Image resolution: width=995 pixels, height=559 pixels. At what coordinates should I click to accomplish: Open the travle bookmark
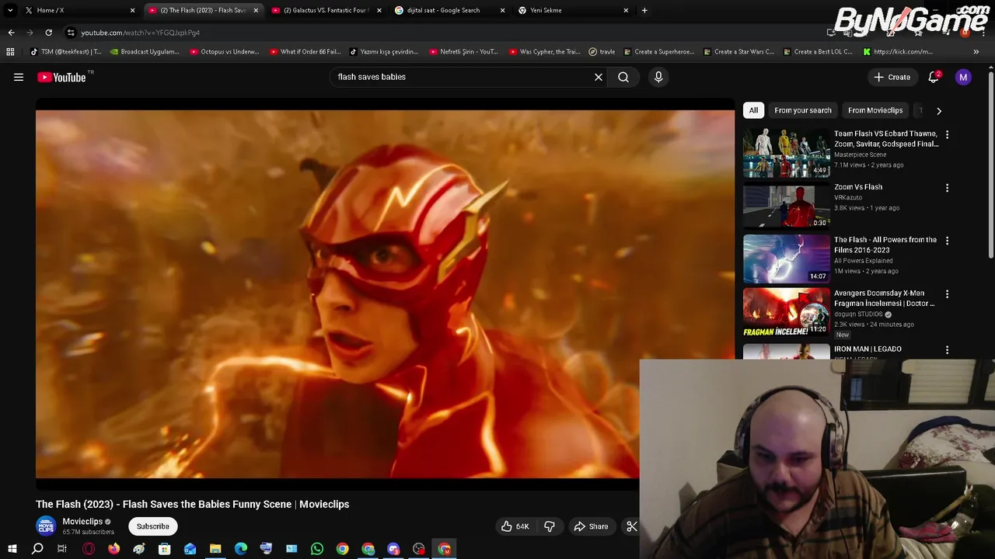point(602,52)
